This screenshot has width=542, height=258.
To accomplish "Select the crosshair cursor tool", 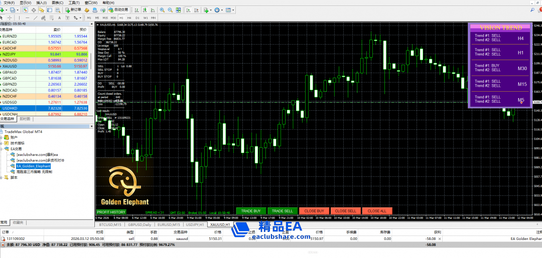I will coord(10,18).
